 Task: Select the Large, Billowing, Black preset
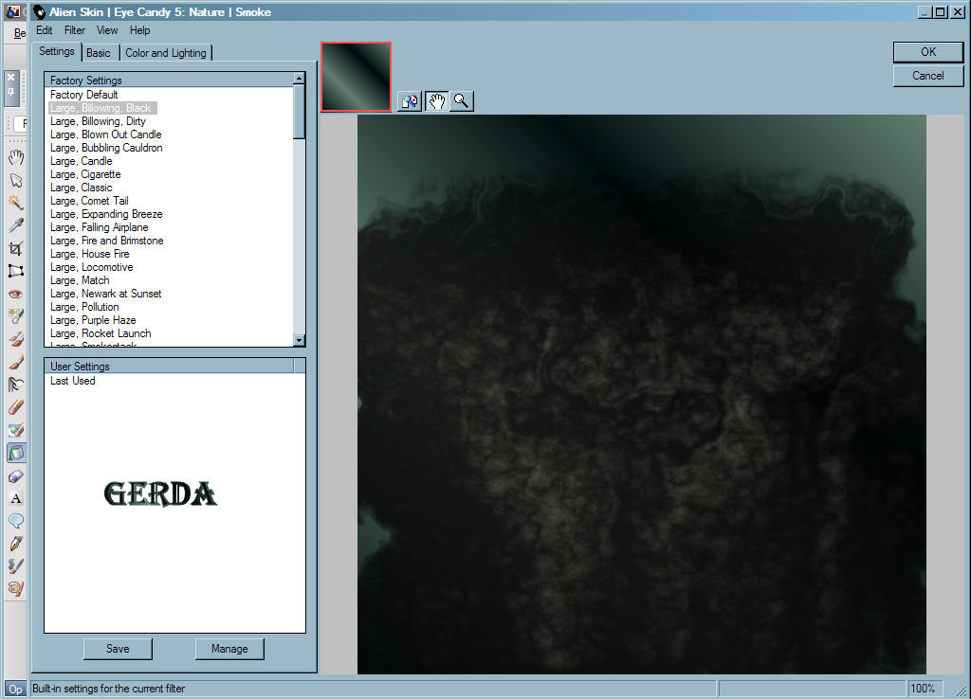101,108
